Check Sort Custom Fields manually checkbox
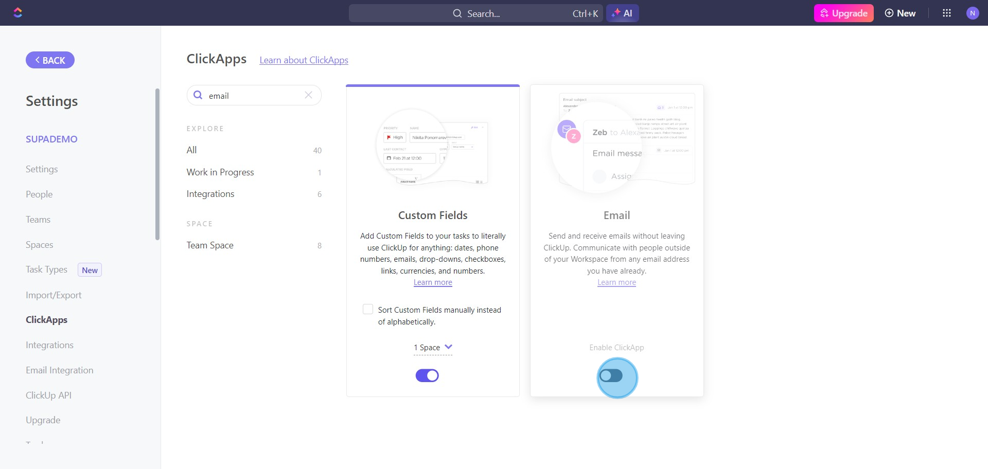 (x=368, y=309)
